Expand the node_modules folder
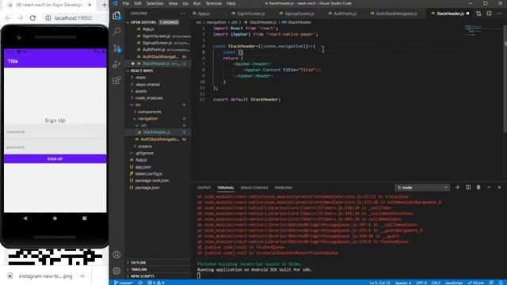Viewport: 507px width, 285px height. (149, 98)
